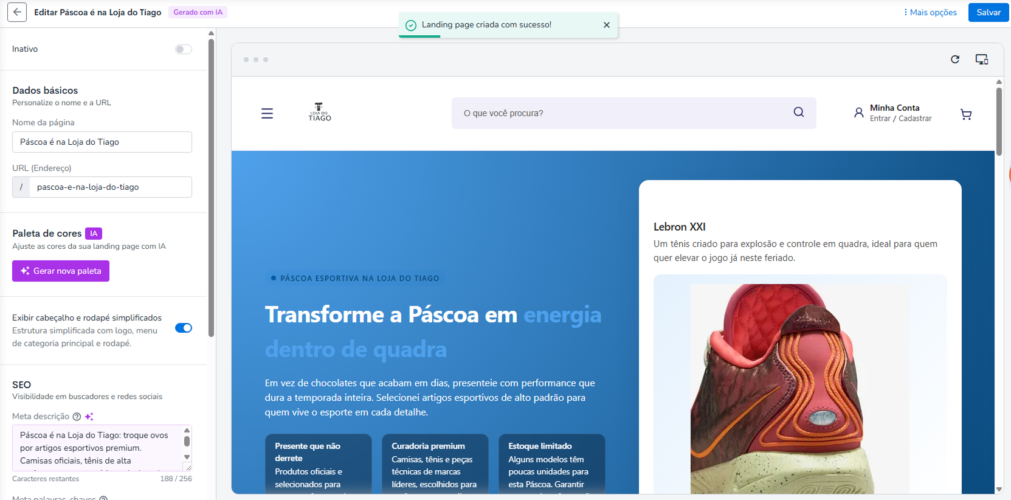Toggle the Inativo switch
Screen dimensions: 1011x500
184,49
